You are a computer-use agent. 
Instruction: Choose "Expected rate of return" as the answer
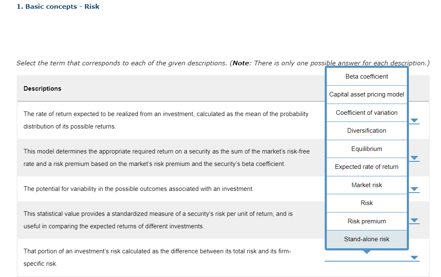pos(367,167)
